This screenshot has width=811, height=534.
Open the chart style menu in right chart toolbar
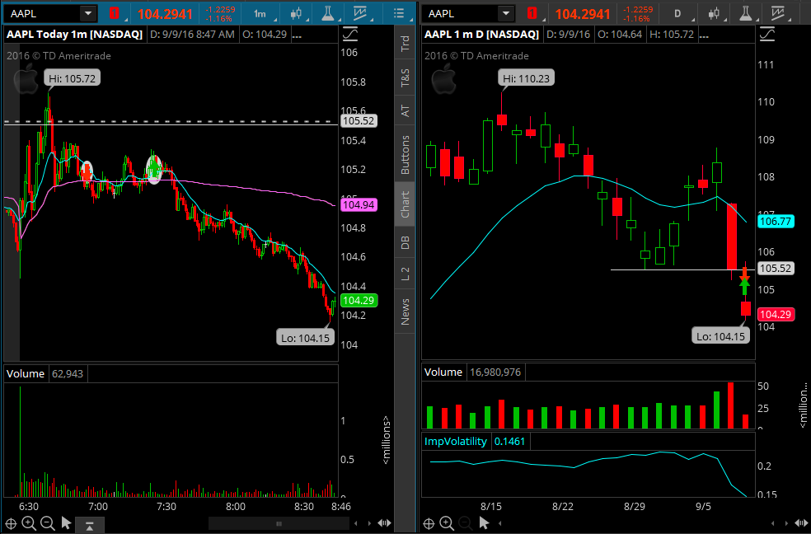coord(715,14)
